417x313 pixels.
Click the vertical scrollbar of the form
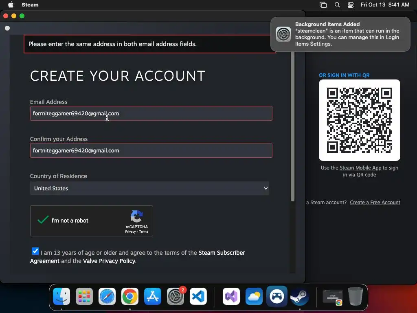[292, 126]
